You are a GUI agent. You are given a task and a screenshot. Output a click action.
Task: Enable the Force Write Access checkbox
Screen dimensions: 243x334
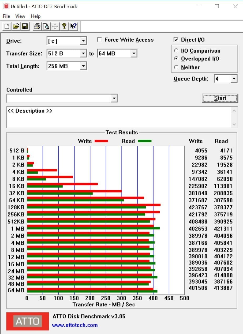pyautogui.click(x=99, y=40)
